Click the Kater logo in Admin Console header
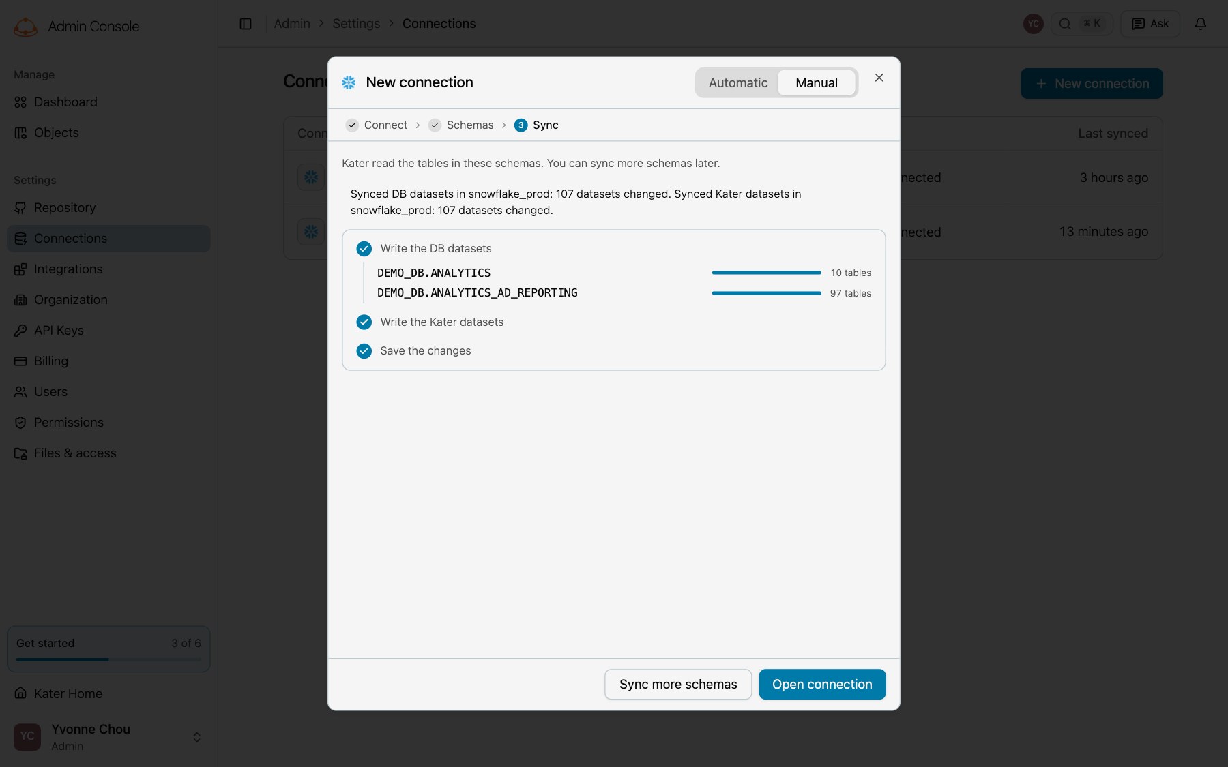Viewport: 1228px width, 767px height. point(26,27)
